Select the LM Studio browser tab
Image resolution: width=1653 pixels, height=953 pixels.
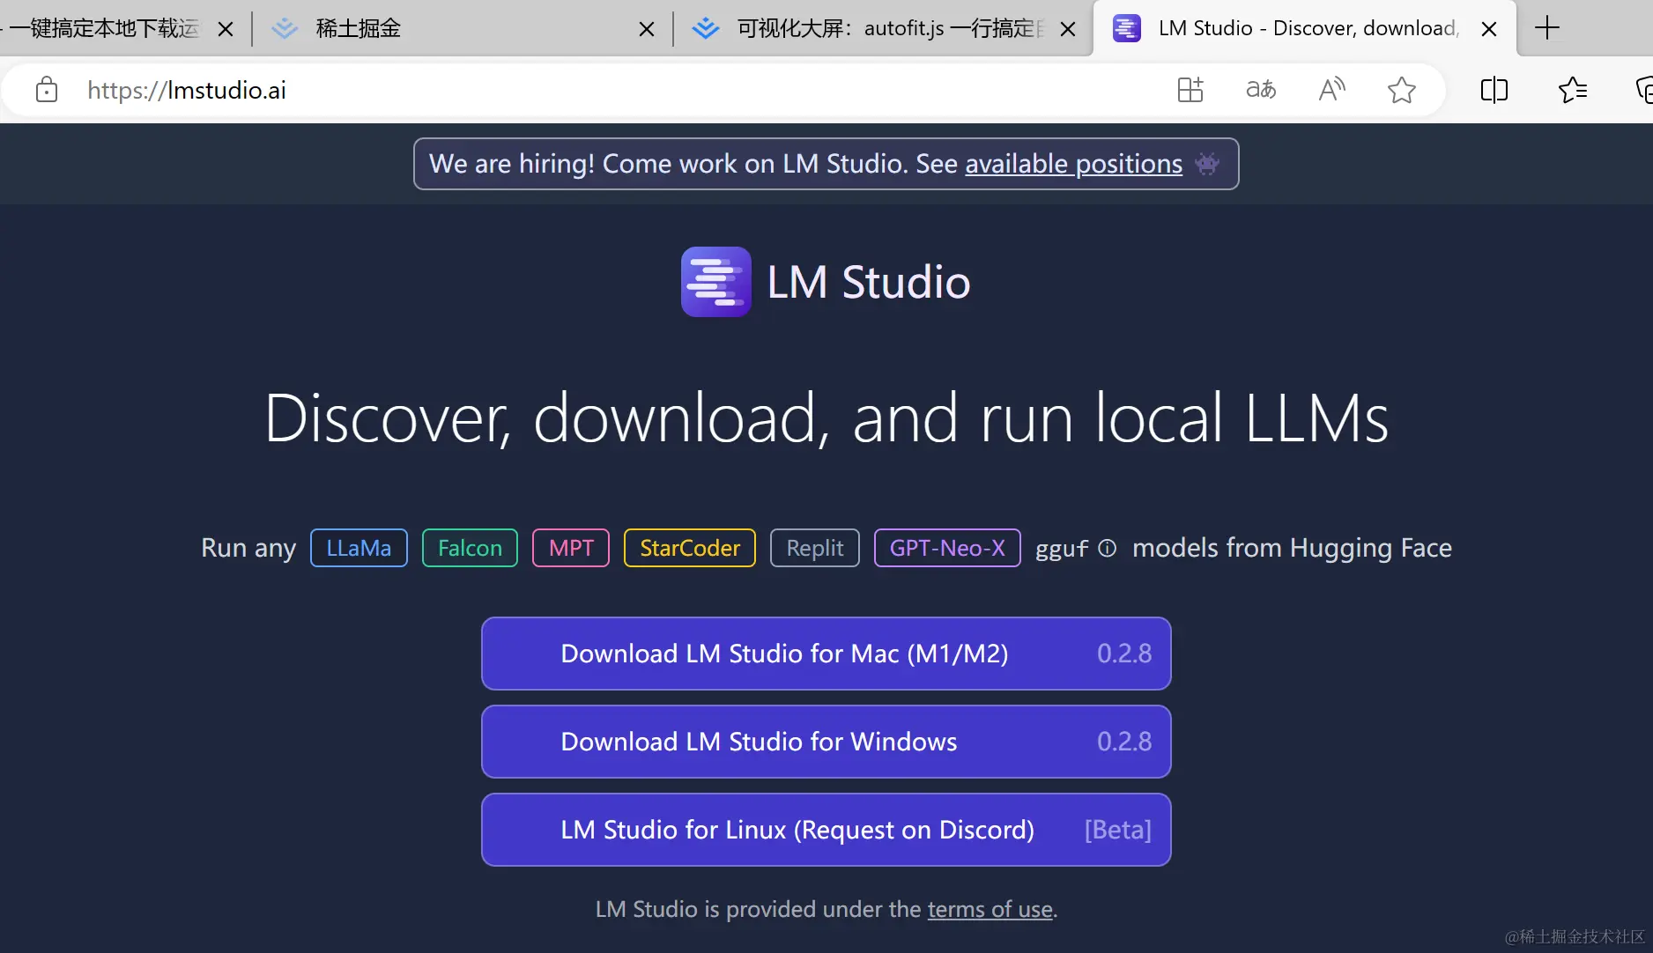pyautogui.click(x=1304, y=28)
